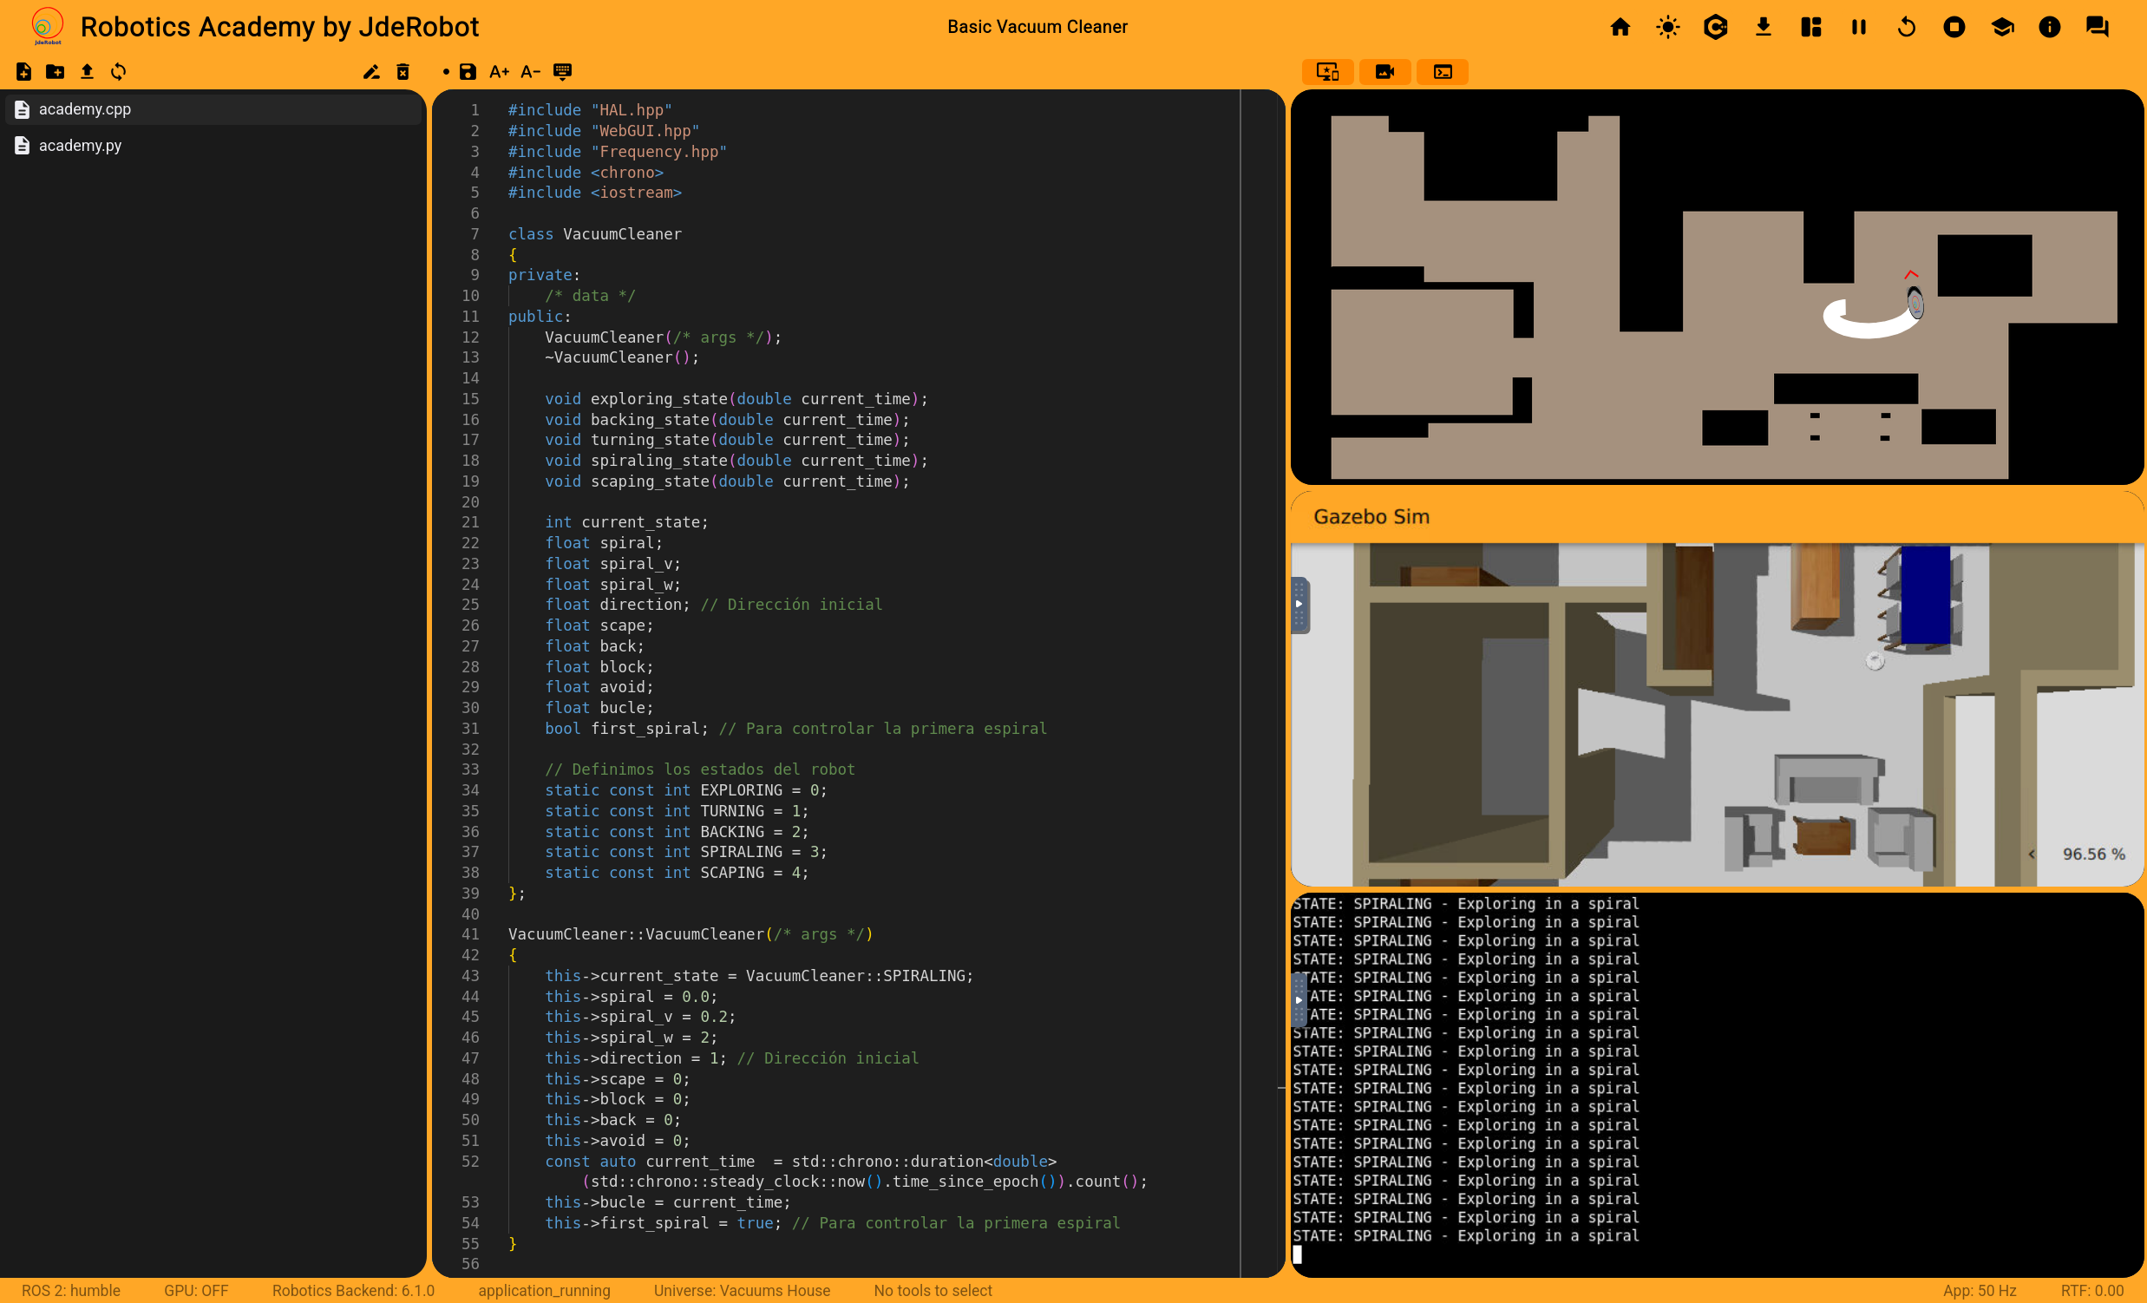Screen dimensions: 2147x1303
Task: Reset the simulation with reload arrow
Action: click(x=1907, y=27)
